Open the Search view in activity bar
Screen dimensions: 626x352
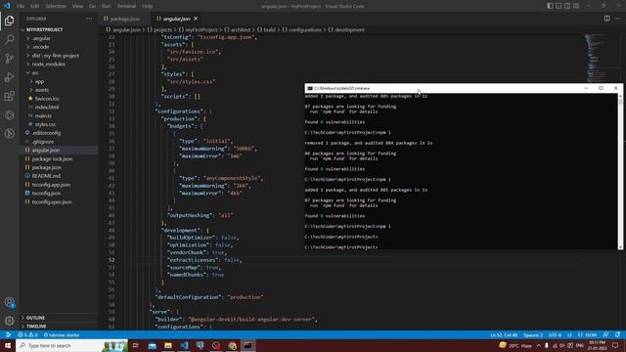pos(9,39)
